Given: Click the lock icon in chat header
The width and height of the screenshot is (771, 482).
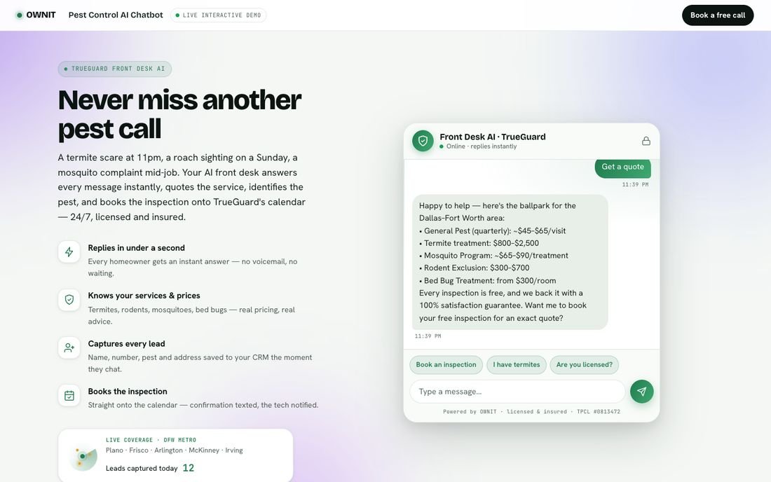Looking at the screenshot, I should (x=646, y=141).
